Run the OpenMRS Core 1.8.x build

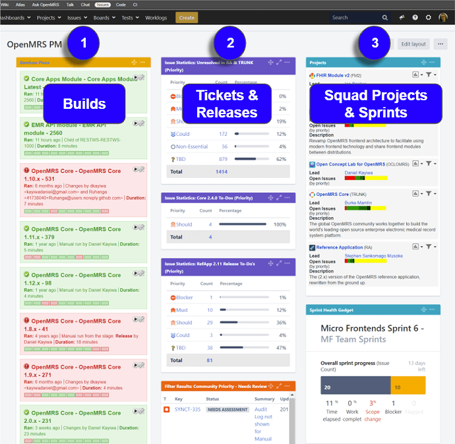click(136, 319)
